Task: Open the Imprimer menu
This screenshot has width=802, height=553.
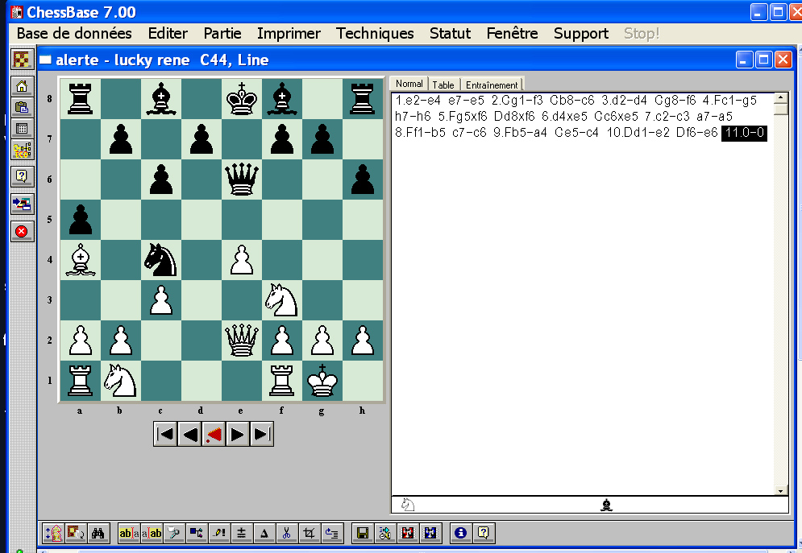Action: point(289,33)
